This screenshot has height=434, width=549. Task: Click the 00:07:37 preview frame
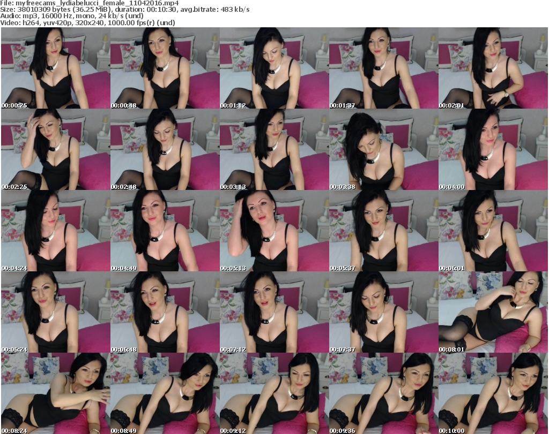point(384,313)
